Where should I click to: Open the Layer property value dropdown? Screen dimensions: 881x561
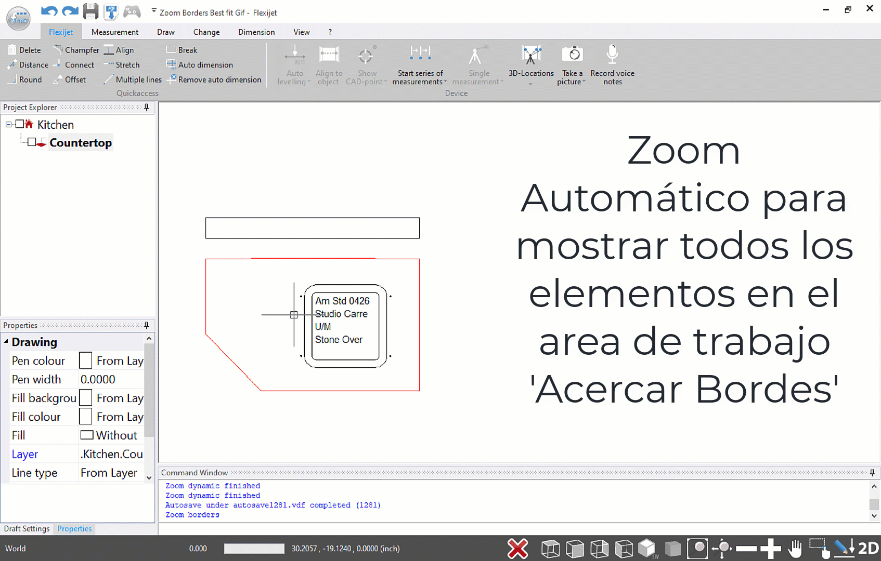(x=111, y=454)
